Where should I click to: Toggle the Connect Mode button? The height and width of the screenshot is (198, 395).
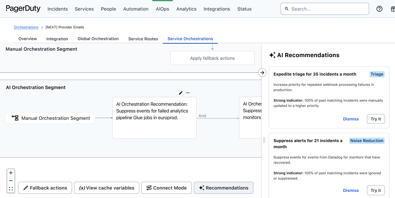click(x=166, y=188)
